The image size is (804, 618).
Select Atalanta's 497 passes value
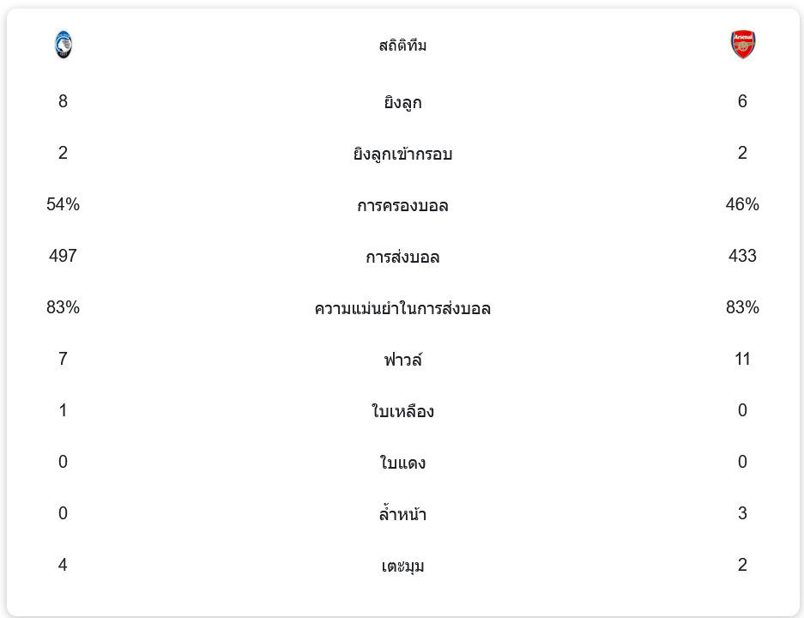tap(63, 256)
